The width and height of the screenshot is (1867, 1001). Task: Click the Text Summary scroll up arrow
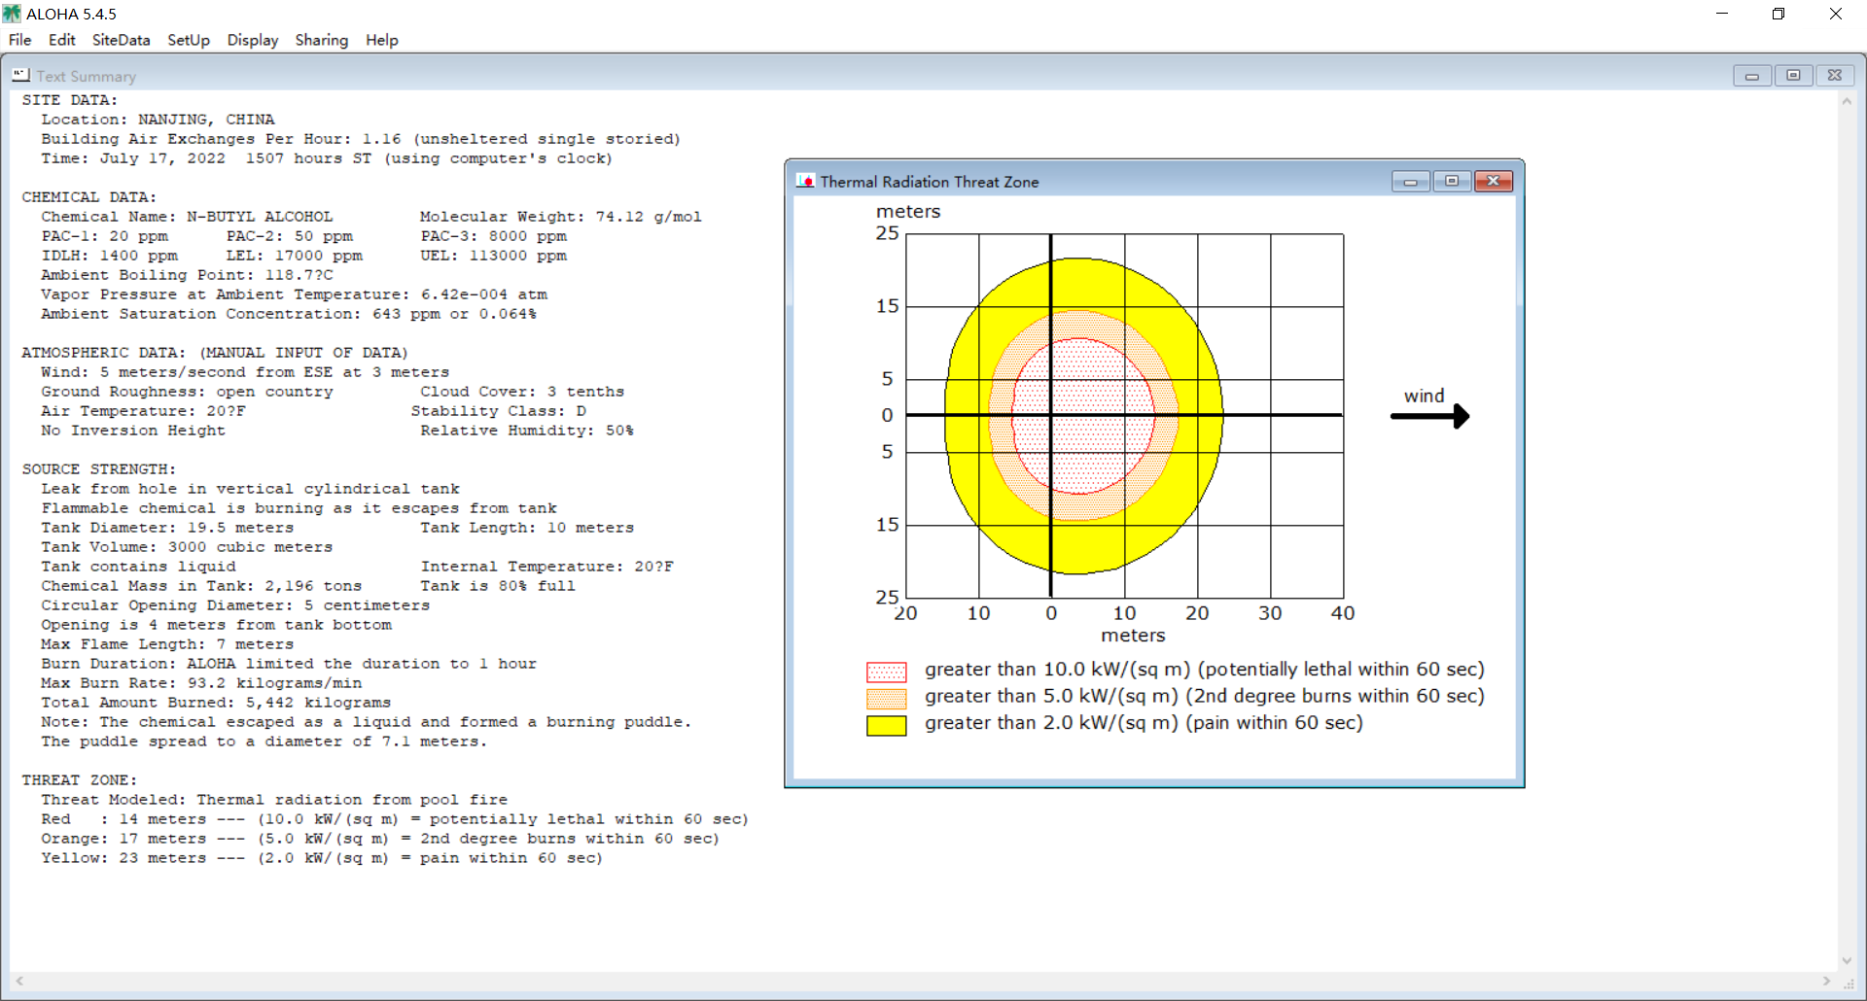[1847, 101]
